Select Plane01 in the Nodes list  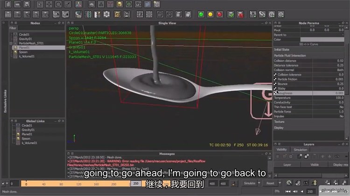tap(38, 47)
